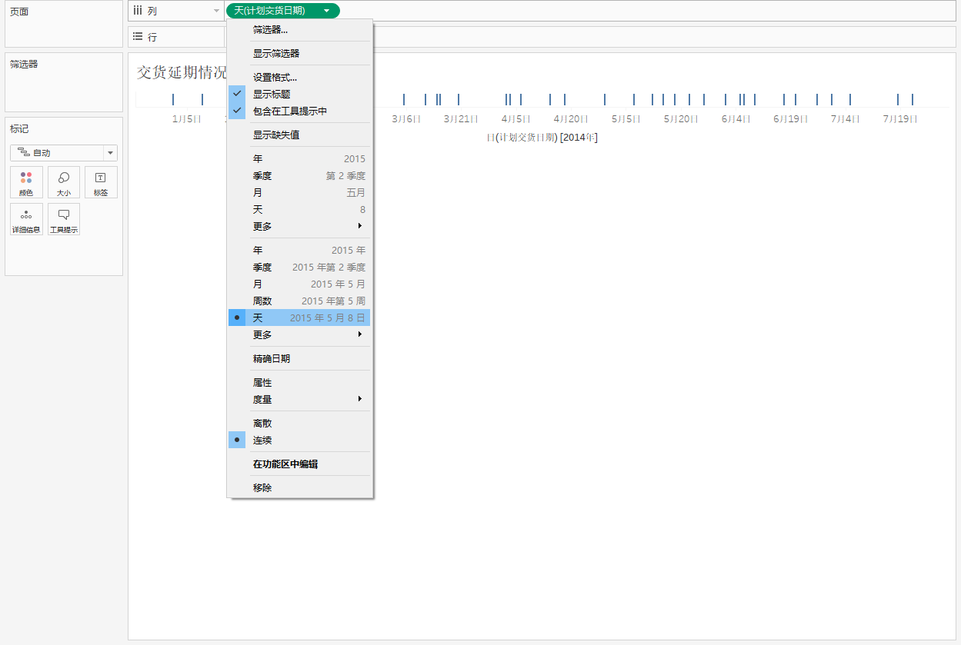
Task: Select the 离散 (discrete) option
Action: (x=300, y=424)
